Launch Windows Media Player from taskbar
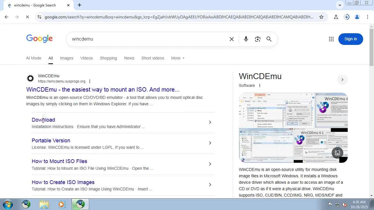The height and width of the screenshot is (210, 374). click(x=62, y=204)
